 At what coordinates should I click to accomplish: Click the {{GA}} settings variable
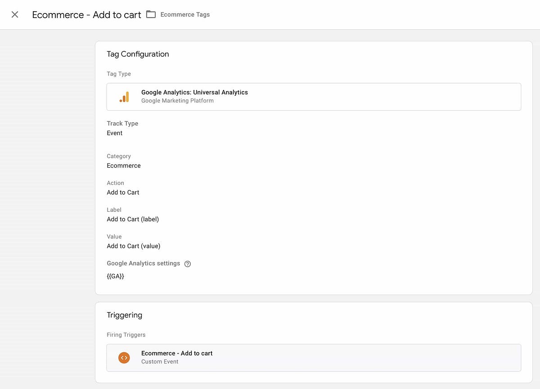115,276
